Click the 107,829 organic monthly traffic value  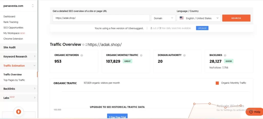(113, 61)
